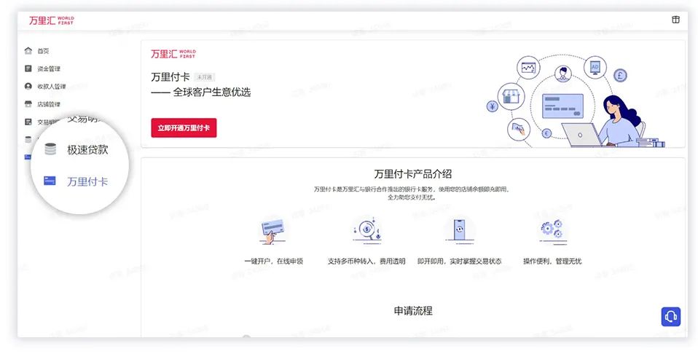Viewport: 698px width, 362px height.
Task: Click the 操作便利，管理无忧 gears icon
Action: pyautogui.click(x=552, y=232)
